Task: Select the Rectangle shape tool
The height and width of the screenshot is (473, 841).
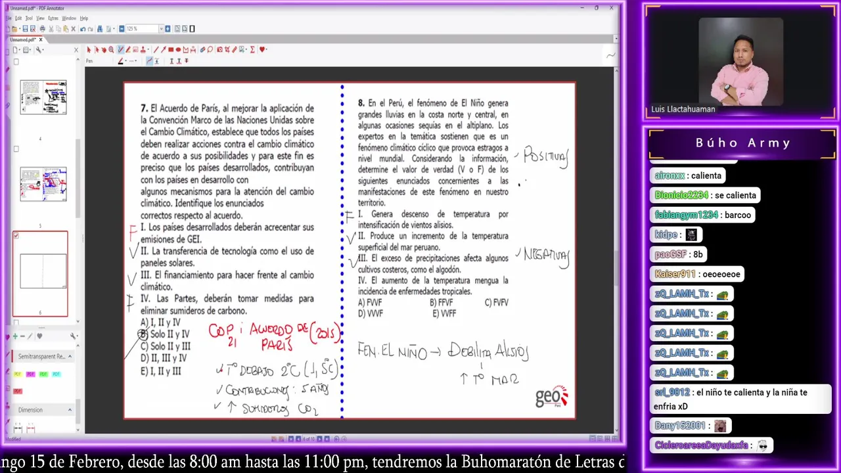Action: 171,50
